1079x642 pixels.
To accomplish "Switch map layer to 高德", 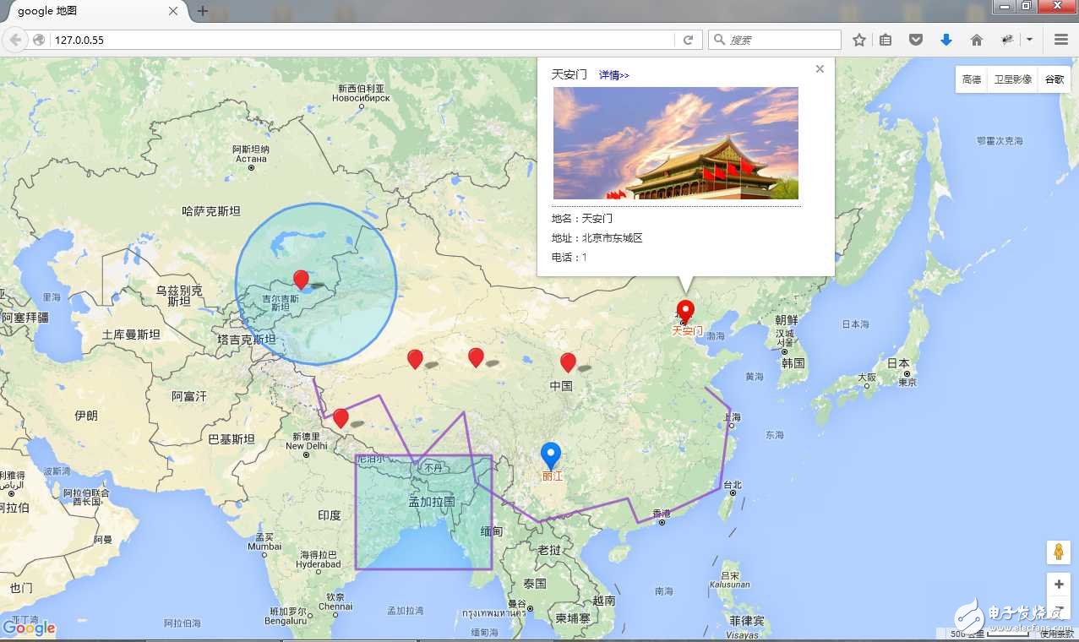I will click(x=971, y=79).
